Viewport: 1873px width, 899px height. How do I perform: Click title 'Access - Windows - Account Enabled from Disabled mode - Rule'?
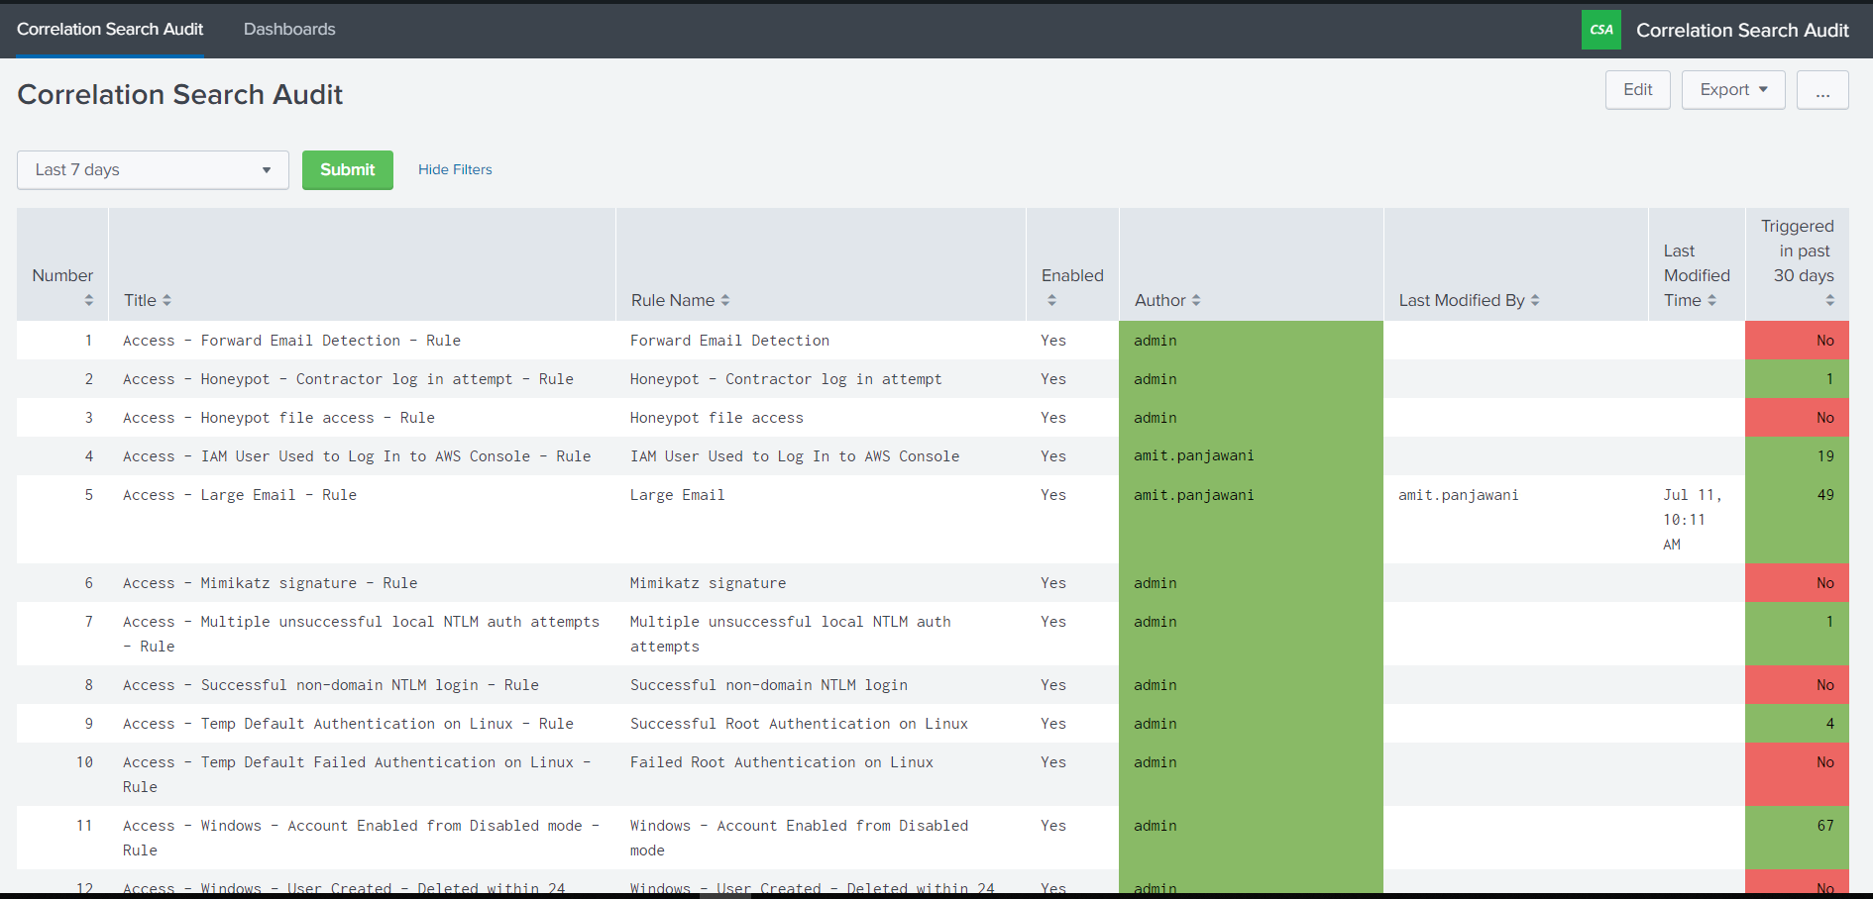pos(362,838)
